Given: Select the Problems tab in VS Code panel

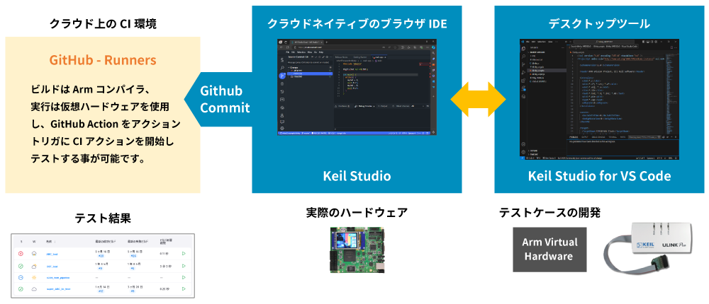Looking at the screenshot, I should (x=574, y=137).
